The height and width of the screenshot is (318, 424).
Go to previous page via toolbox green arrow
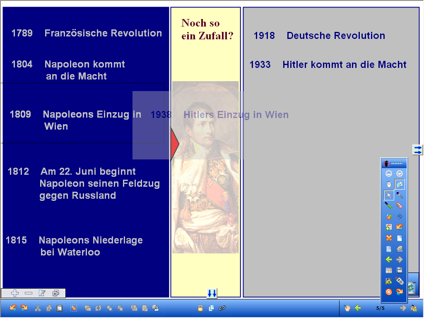click(x=388, y=260)
